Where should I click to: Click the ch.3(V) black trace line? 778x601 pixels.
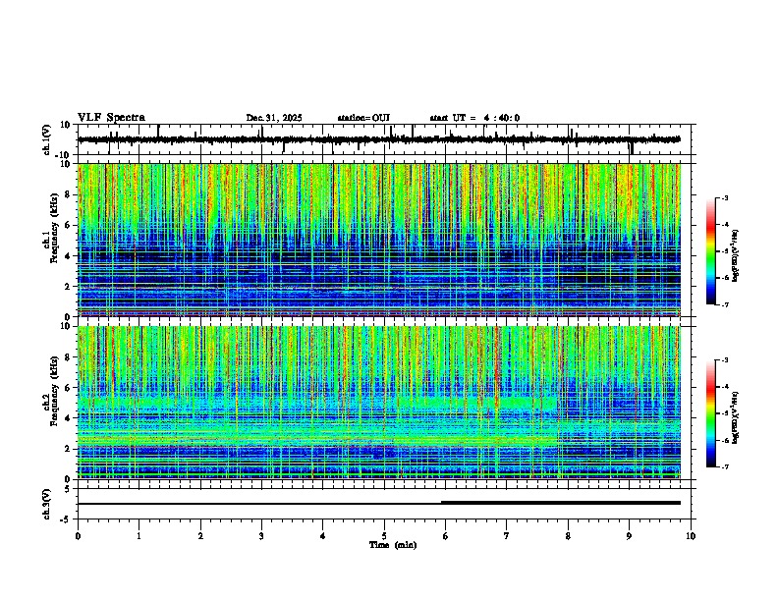click(379, 503)
